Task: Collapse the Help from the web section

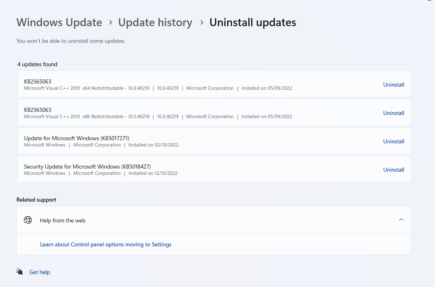Action: [x=401, y=220]
